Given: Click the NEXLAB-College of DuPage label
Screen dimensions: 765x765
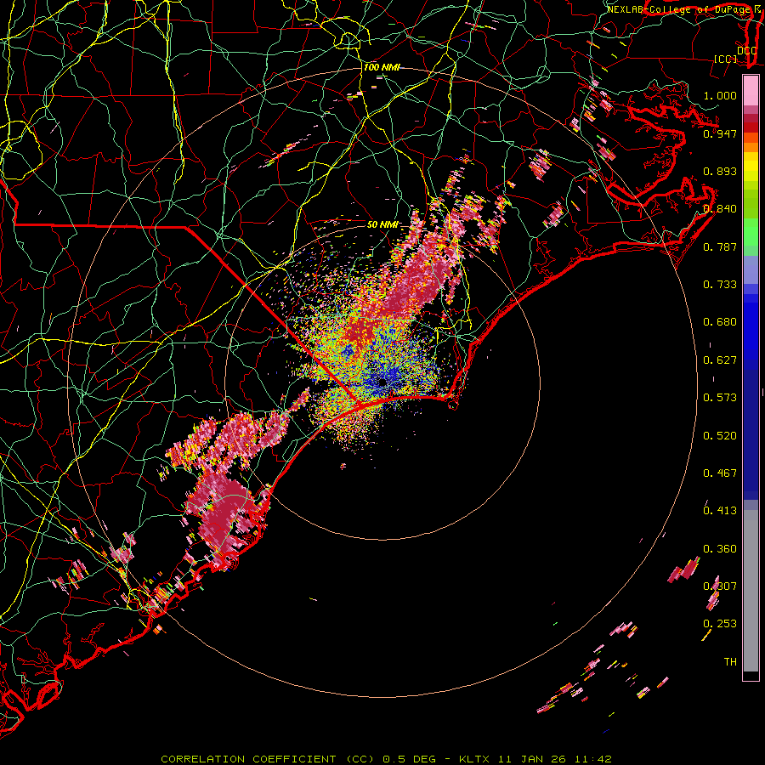Looking at the screenshot, I should coord(678,9).
